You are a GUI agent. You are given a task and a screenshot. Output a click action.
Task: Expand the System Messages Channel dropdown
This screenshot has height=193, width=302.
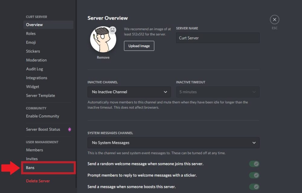point(173,143)
